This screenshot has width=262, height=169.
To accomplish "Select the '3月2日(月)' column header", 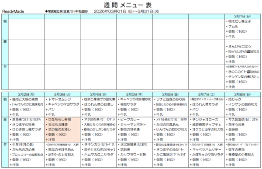I will pos(26,94).
